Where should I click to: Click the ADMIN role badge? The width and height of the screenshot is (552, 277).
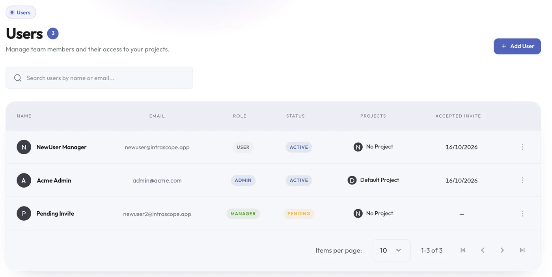click(x=243, y=180)
